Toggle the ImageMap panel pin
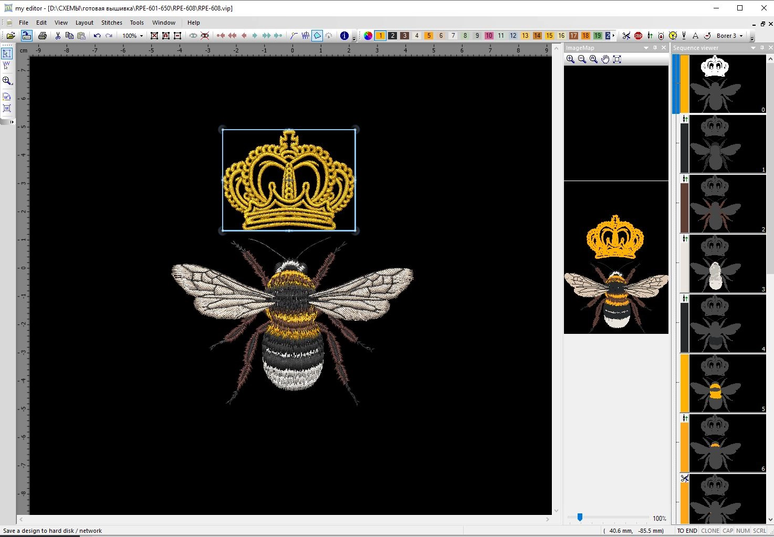Viewport: 774px width, 537px height. (655, 48)
